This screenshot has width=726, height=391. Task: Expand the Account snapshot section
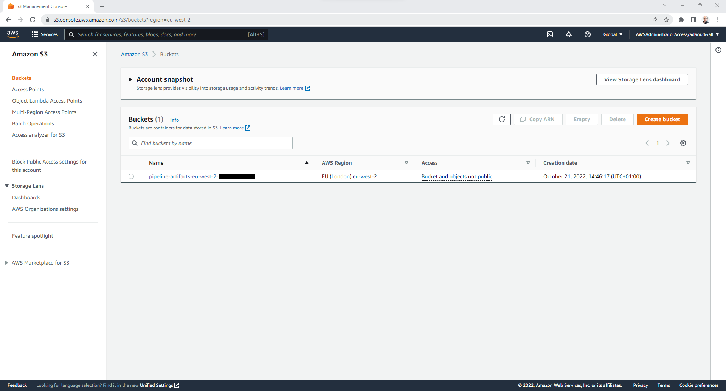[x=130, y=79]
